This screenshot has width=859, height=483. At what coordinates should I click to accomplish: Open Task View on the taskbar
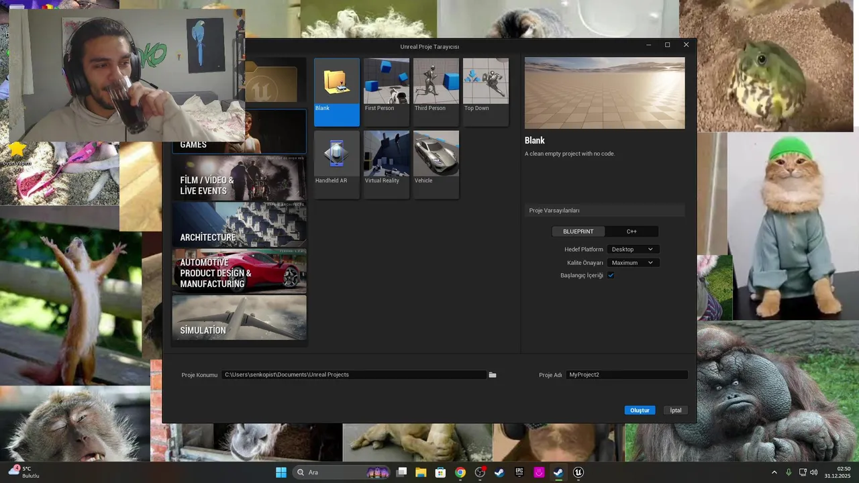[401, 472]
